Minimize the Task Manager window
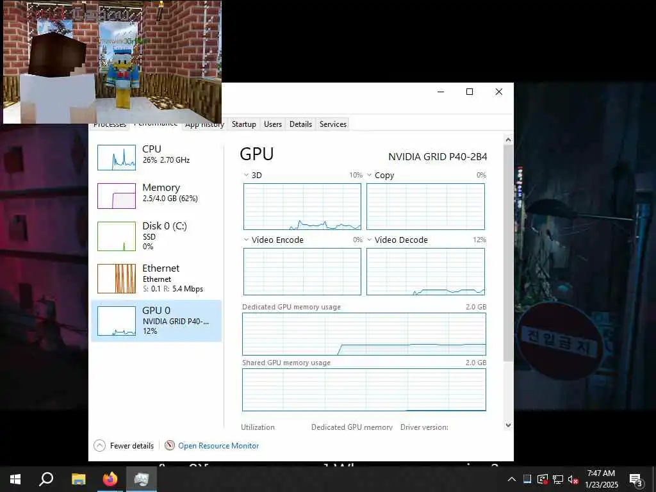Screen dimensions: 656x492 [x=441, y=92]
